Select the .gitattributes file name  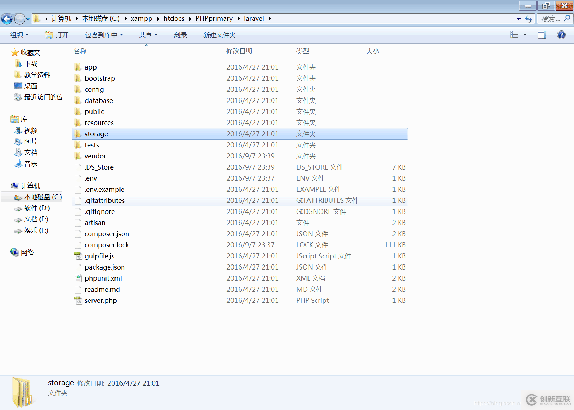coord(105,201)
